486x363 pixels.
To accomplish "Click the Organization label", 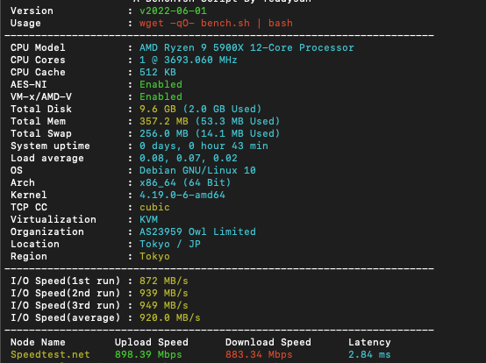I will [47, 231].
